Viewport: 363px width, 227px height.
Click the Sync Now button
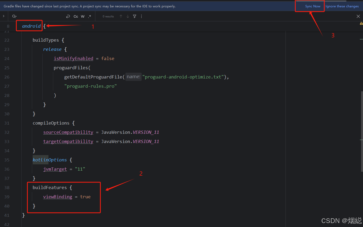313,6
